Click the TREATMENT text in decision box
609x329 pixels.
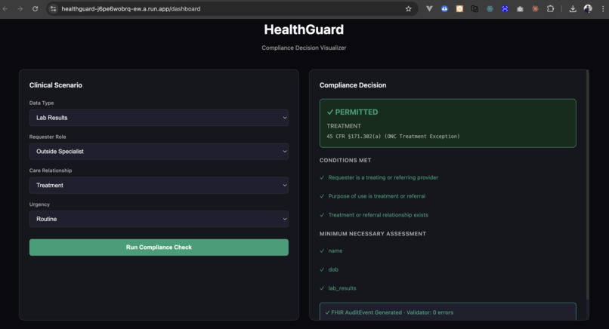pyautogui.click(x=344, y=126)
